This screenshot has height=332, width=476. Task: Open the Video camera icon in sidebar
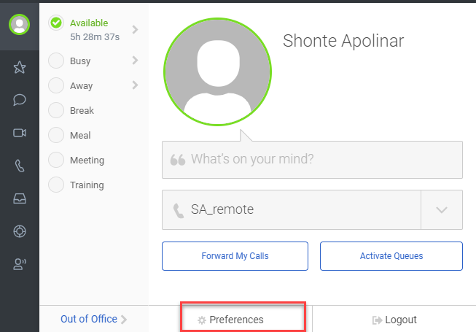(20, 133)
